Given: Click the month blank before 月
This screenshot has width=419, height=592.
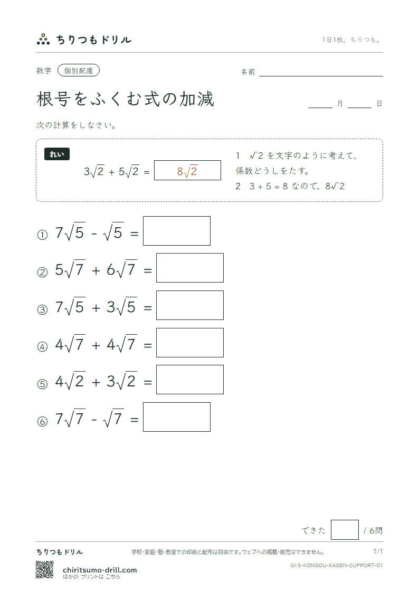Looking at the screenshot, I should point(320,103).
